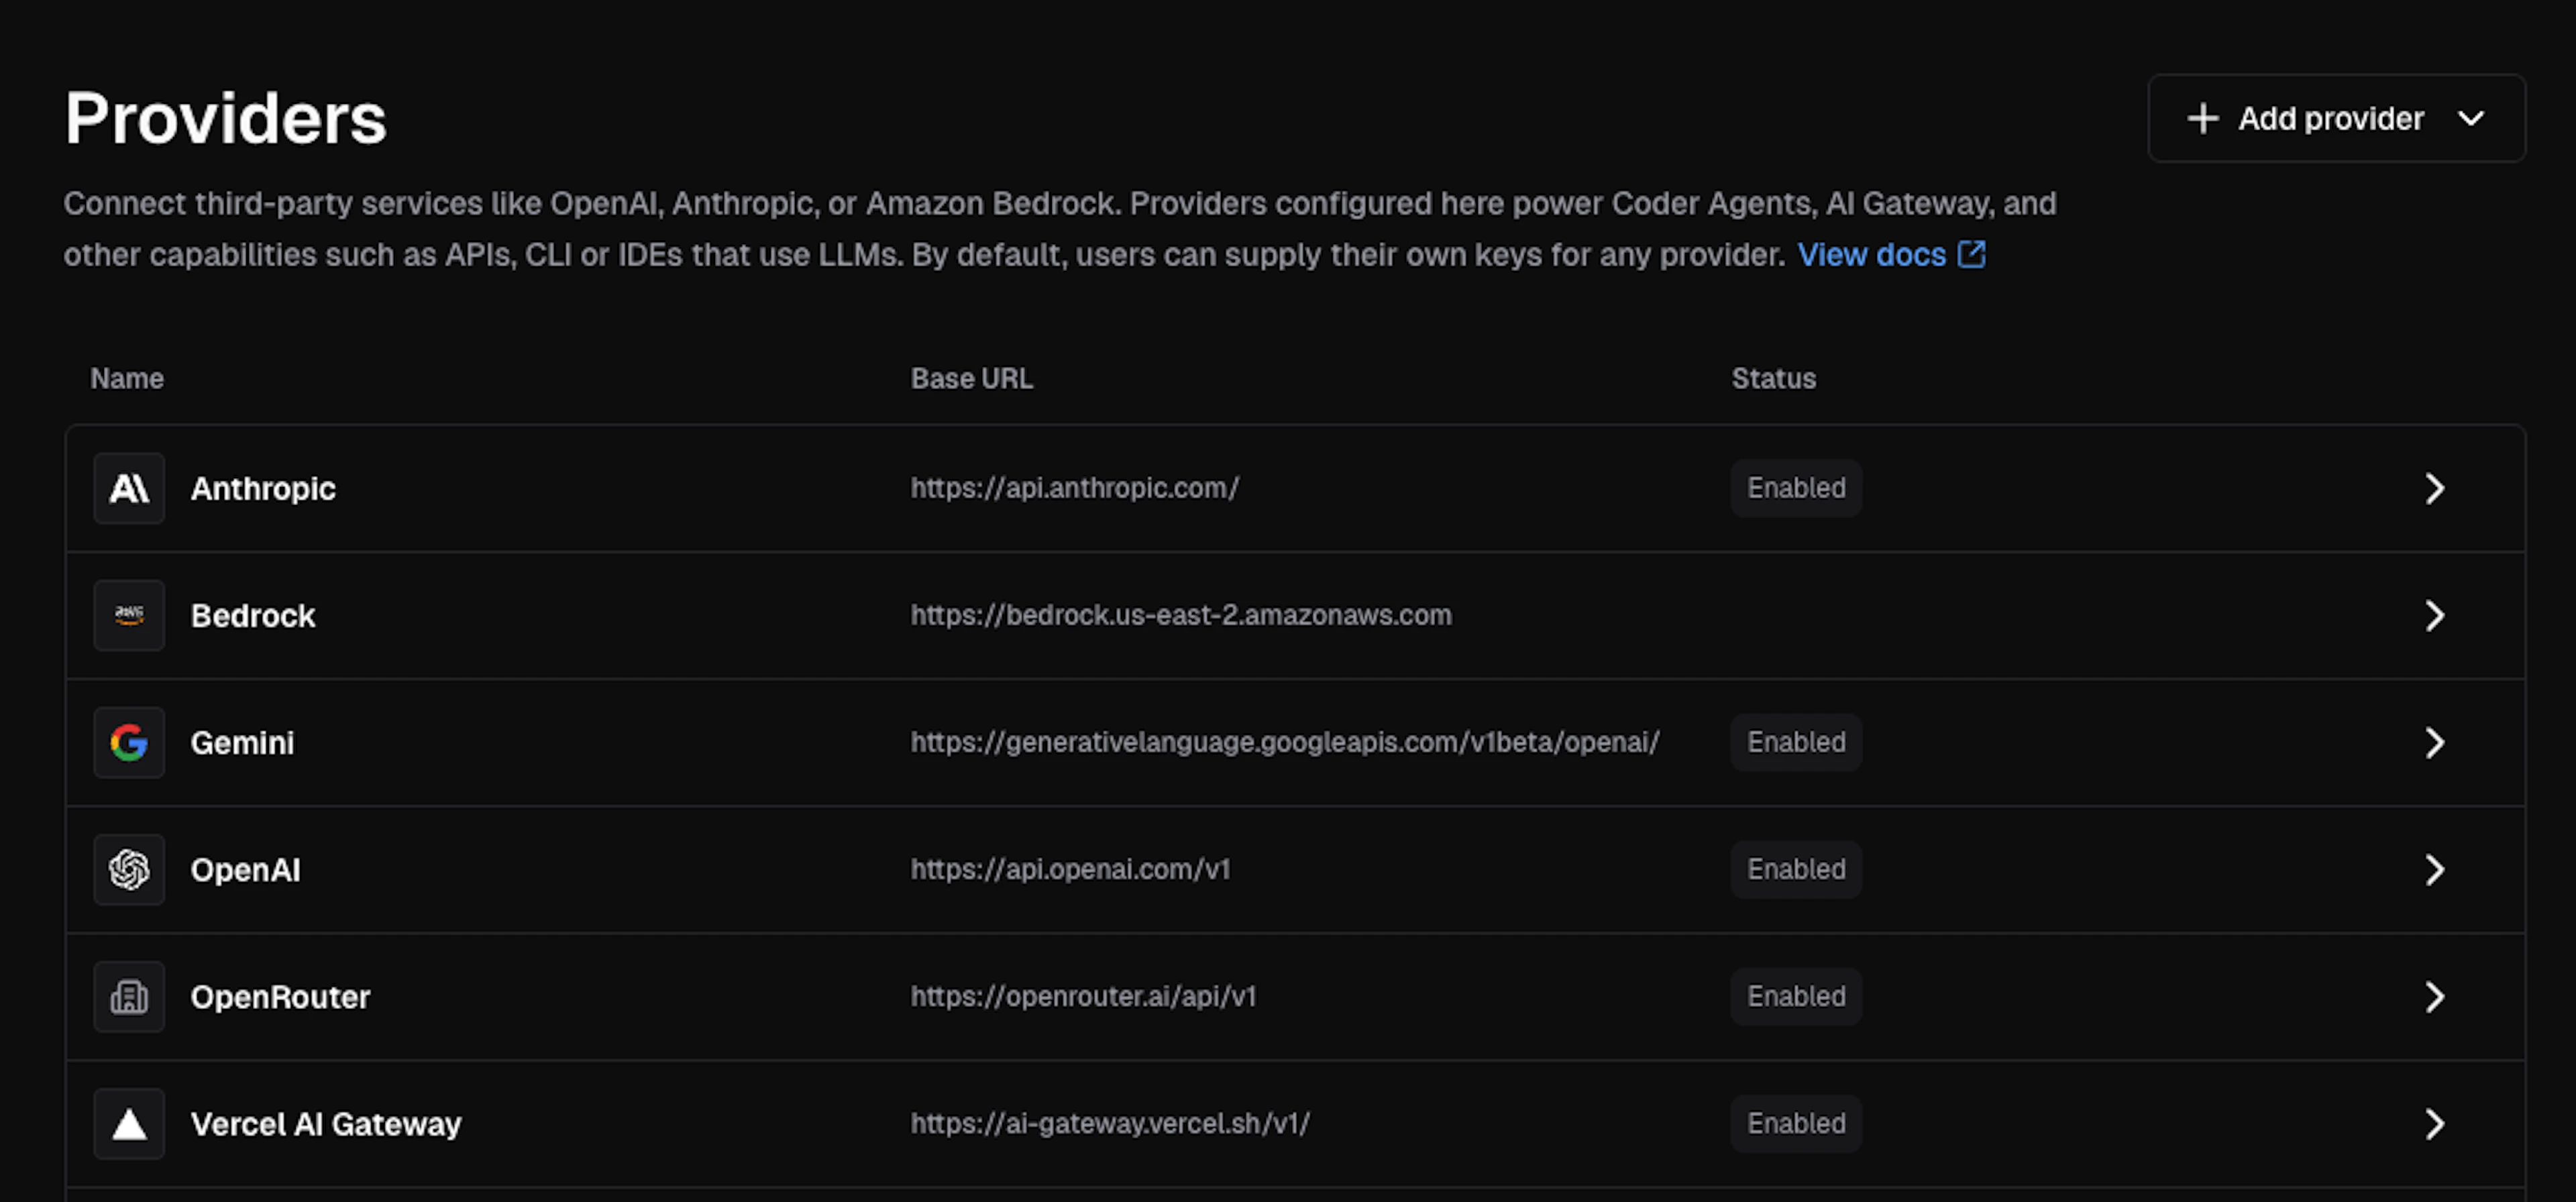
Task: Expand the Vercel AI Gateway row chevron
Action: click(2435, 1123)
